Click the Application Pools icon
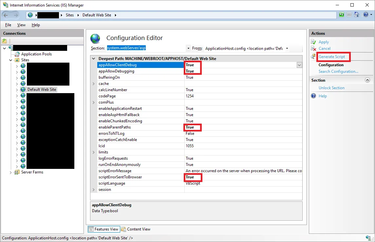The image size is (375, 242). [x=17, y=54]
